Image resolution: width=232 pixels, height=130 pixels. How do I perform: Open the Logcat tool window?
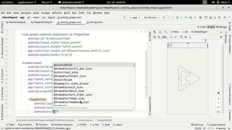[117, 125]
